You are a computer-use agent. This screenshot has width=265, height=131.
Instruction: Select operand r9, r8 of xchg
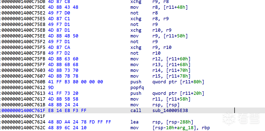(x=160, y=2)
